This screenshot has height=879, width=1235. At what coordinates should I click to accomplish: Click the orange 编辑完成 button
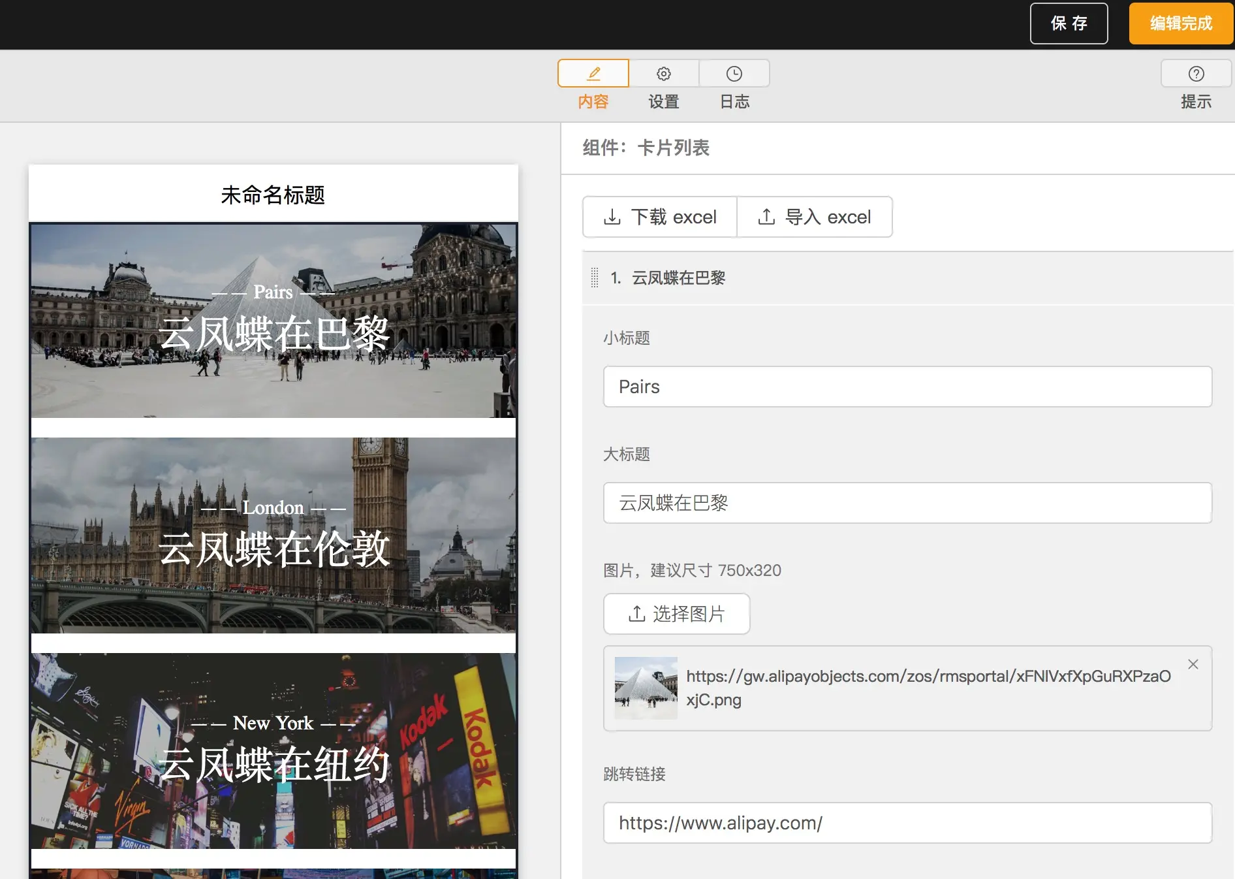pyautogui.click(x=1181, y=24)
